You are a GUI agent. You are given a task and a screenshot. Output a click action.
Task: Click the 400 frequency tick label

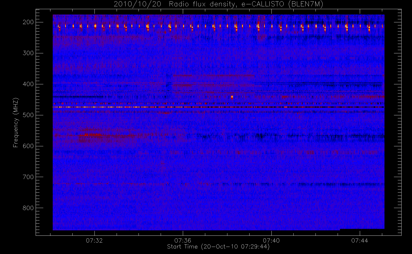(28, 84)
